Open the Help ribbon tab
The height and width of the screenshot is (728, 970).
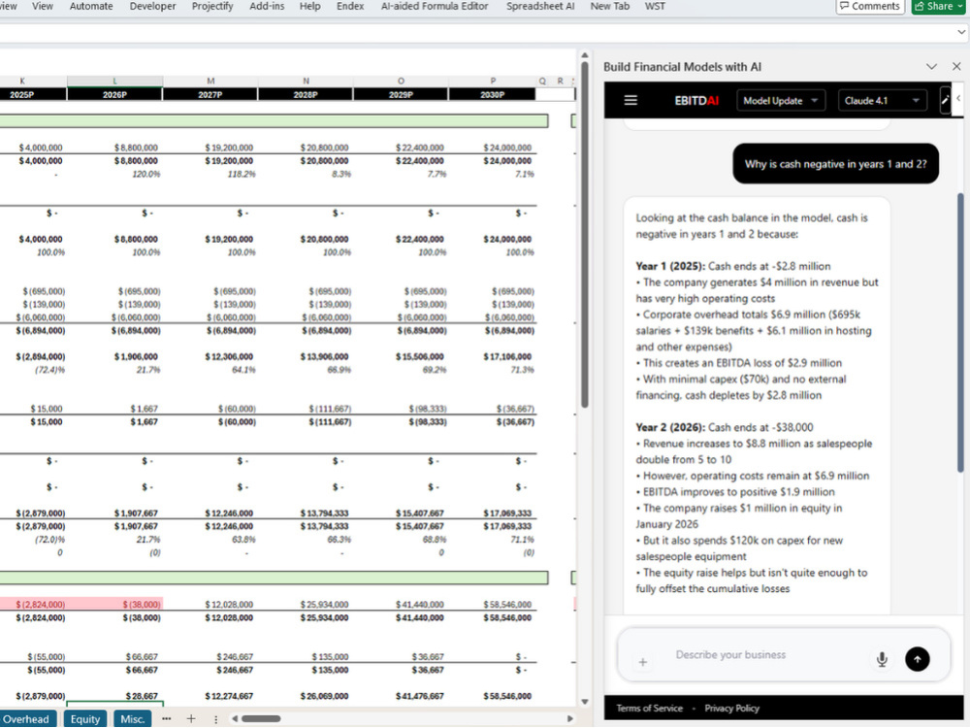click(x=310, y=6)
